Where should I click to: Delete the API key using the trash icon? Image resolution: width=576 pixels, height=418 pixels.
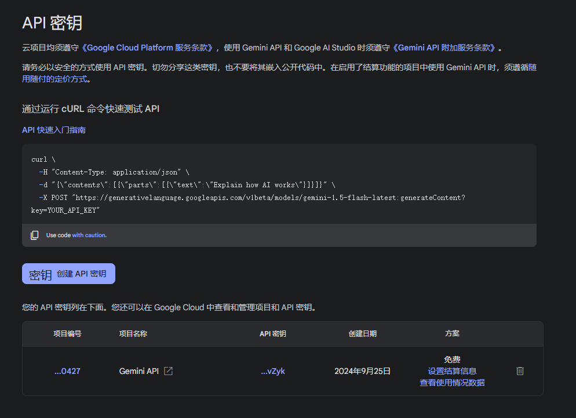pos(520,371)
